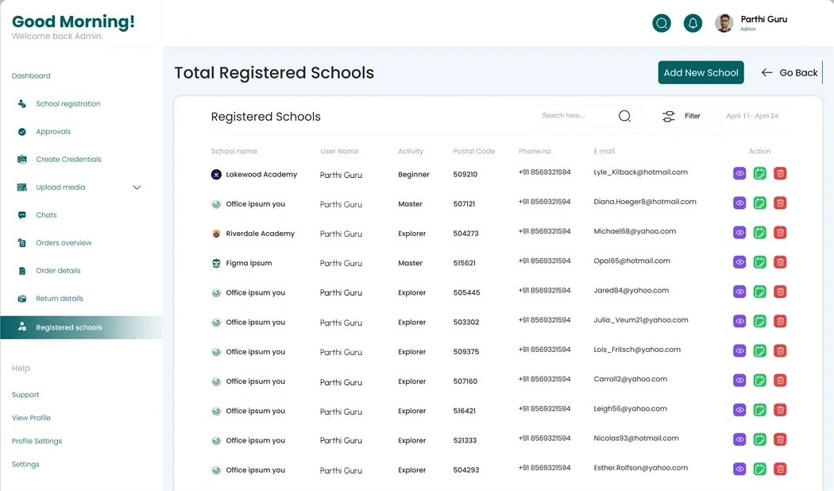Viewport: 834px width, 491px height.
Task: Open Profile Settings under Help
Action: click(x=37, y=441)
